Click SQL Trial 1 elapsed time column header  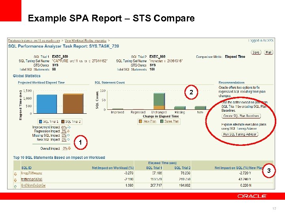pos(154,168)
